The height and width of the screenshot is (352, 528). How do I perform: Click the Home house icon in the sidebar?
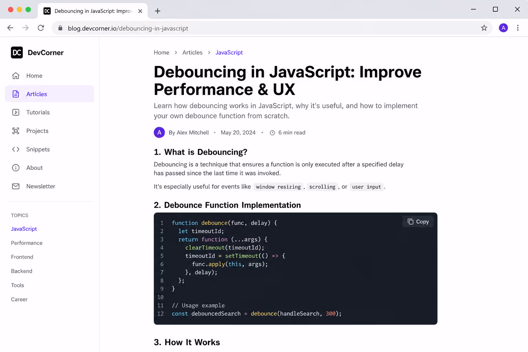[x=16, y=76]
